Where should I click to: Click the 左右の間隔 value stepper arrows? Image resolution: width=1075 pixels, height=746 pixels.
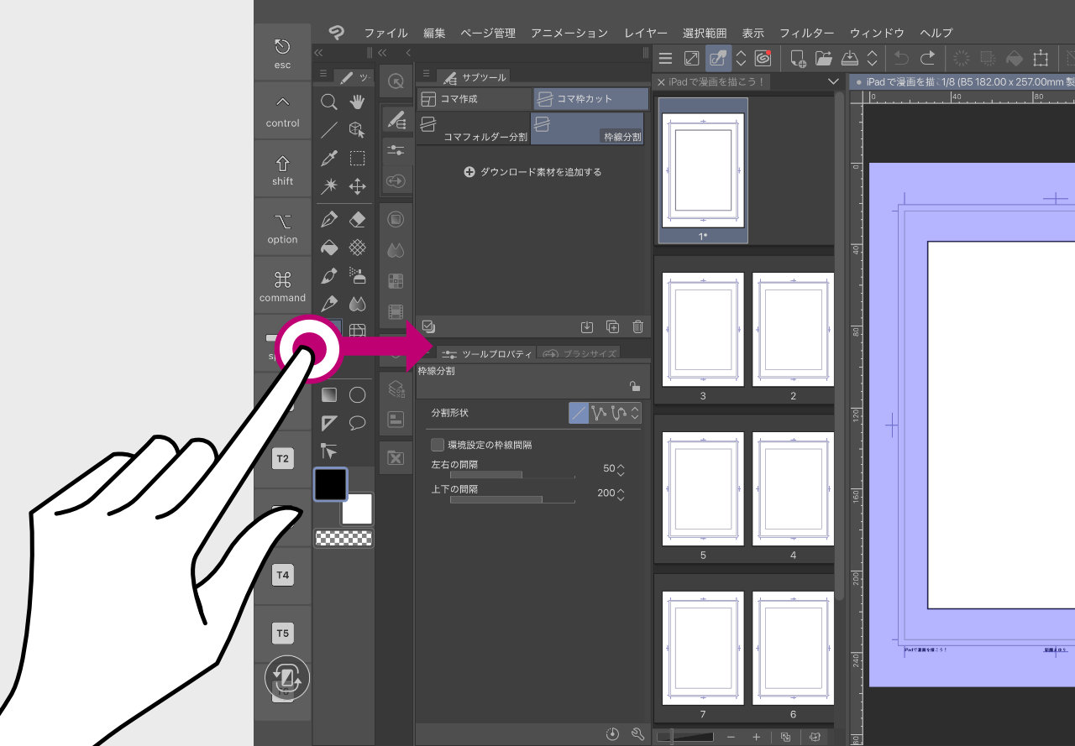[621, 468]
